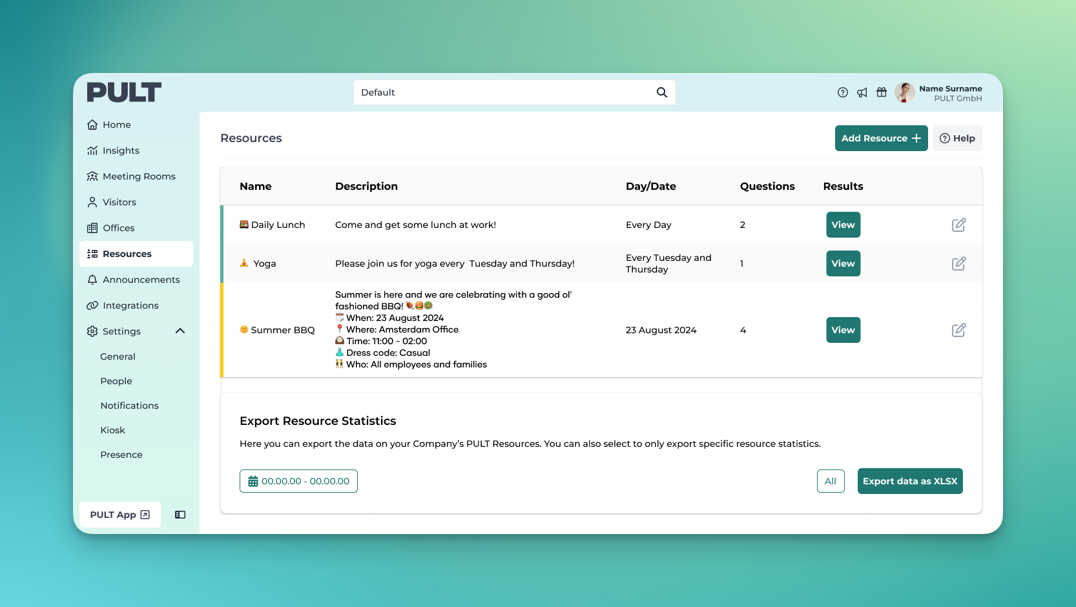1076x607 pixels.
Task: Click the Integrations link icon
Action: 92,305
